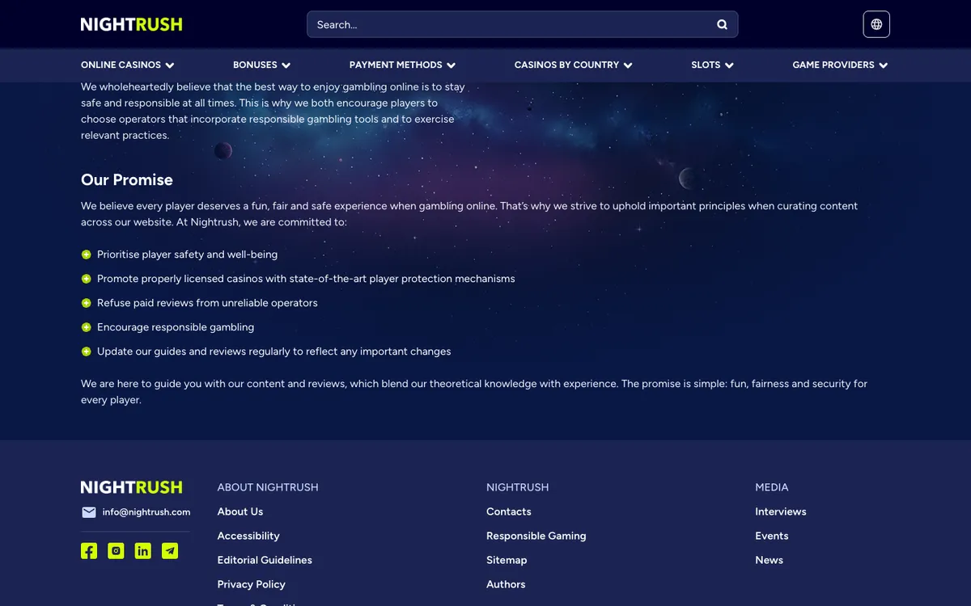The height and width of the screenshot is (606, 971).
Task: Click the green bullet beside Encourage responsible gambling
Action: pyautogui.click(x=86, y=327)
